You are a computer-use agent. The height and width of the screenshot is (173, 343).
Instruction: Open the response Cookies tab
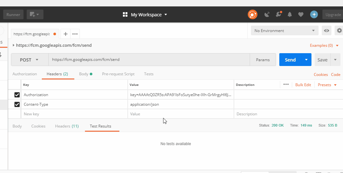point(38,126)
